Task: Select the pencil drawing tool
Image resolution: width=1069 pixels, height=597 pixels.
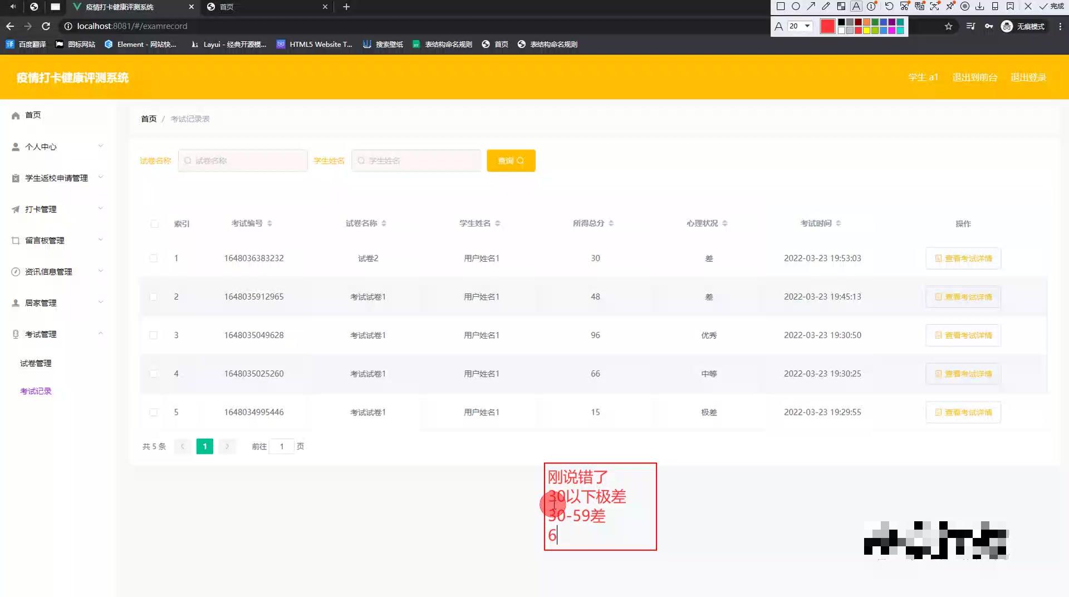Action: tap(826, 7)
